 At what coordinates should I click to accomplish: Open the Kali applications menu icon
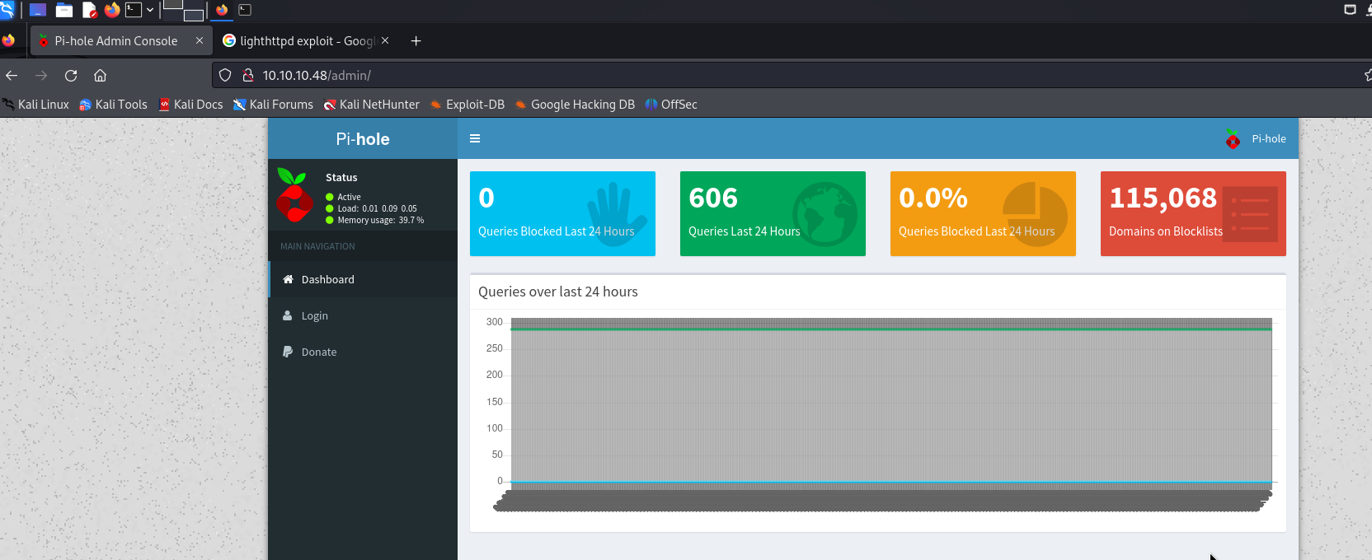[x=7, y=10]
